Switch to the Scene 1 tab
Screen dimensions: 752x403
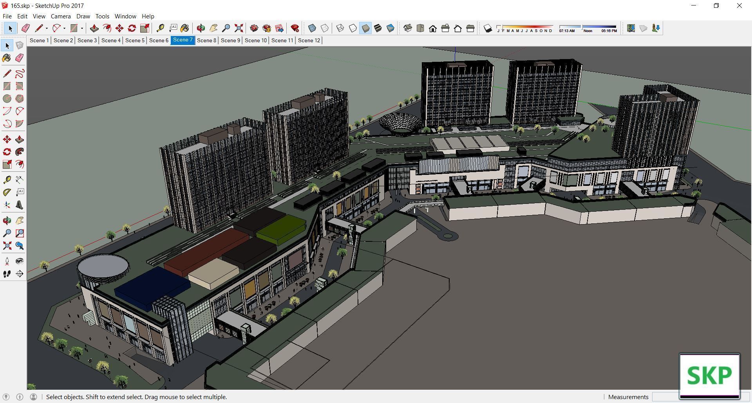click(x=39, y=40)
